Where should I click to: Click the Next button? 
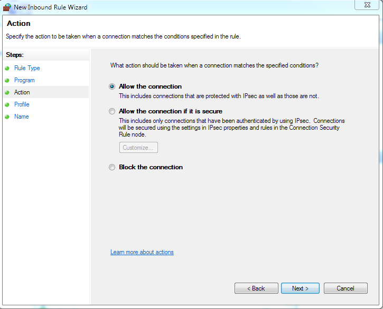tap(300, 288)
